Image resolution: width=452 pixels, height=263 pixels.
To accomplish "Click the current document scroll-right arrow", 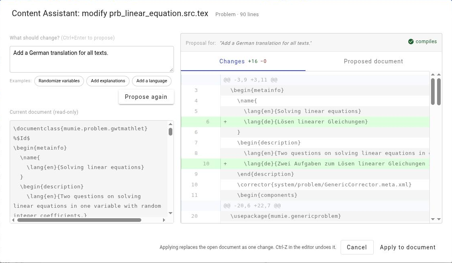I will (x=164, y=220).
